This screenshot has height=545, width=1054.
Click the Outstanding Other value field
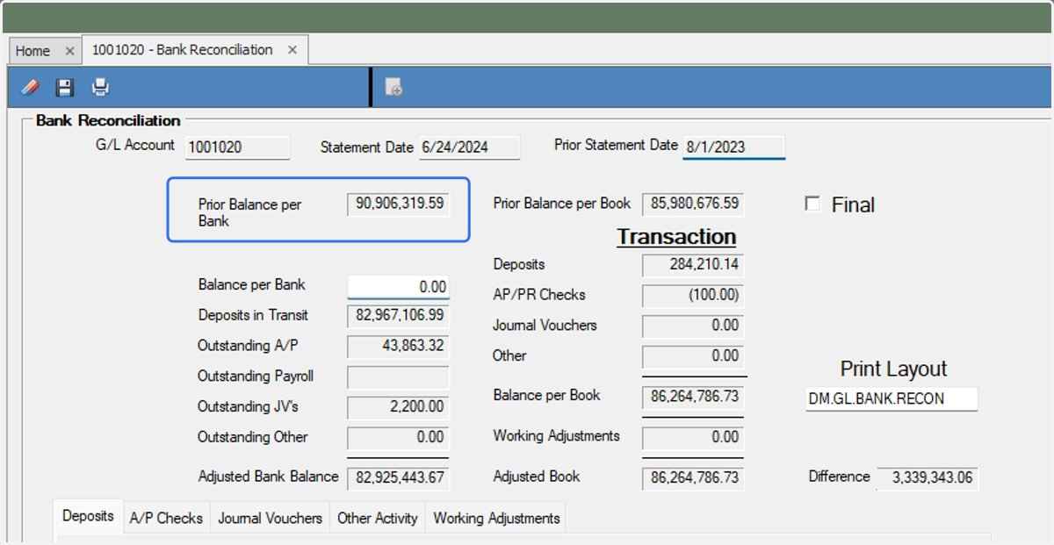(x=398, y=437)
